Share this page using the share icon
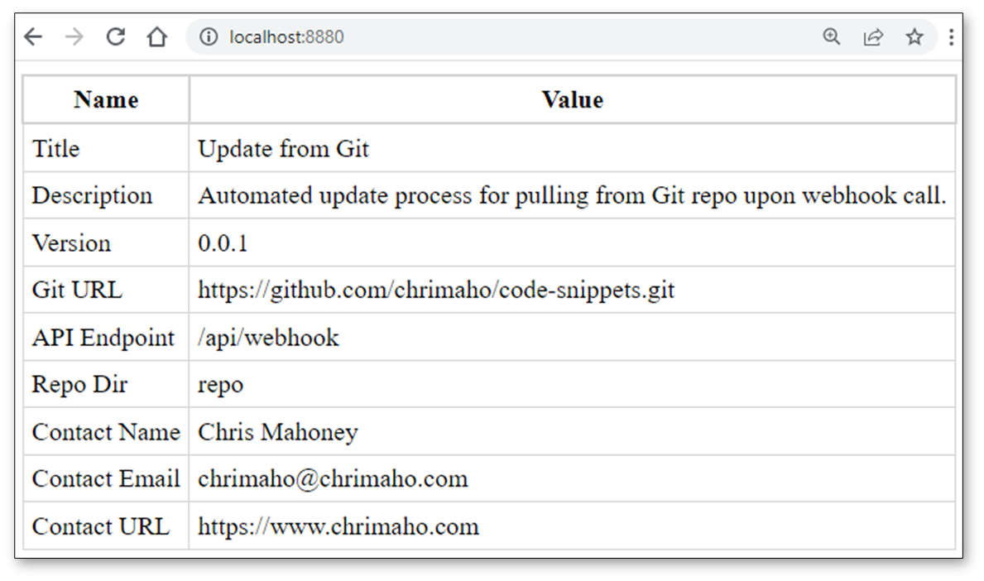 tap(873, 37)
